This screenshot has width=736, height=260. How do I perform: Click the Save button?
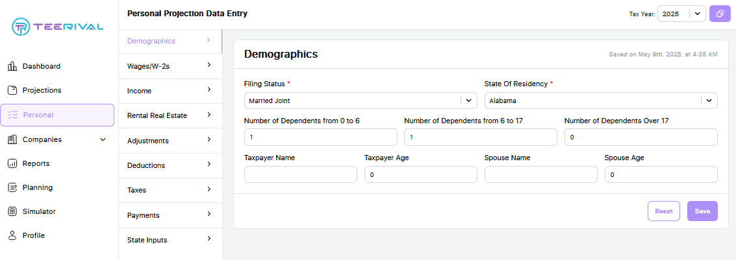click(702, 211)
